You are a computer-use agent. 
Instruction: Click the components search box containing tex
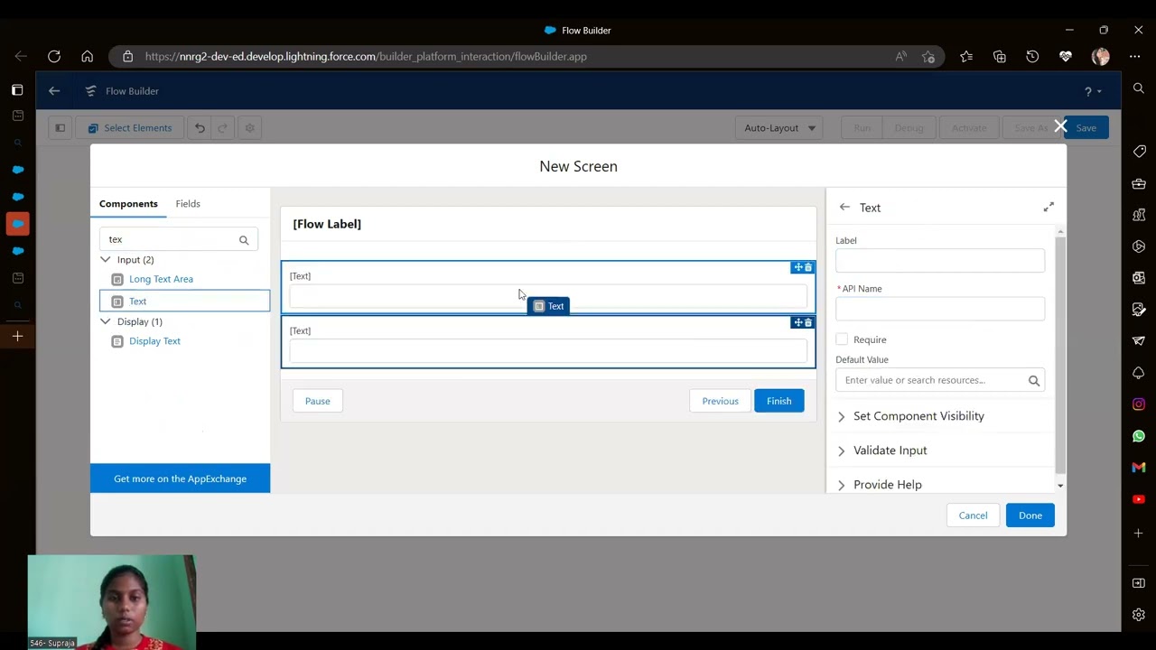(x=179, y=240)
